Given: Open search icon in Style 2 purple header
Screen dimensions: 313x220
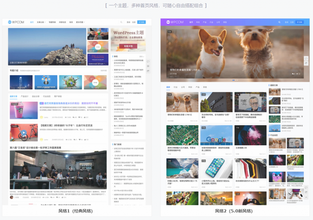Looking at the screenshot, I should point(279,22).
